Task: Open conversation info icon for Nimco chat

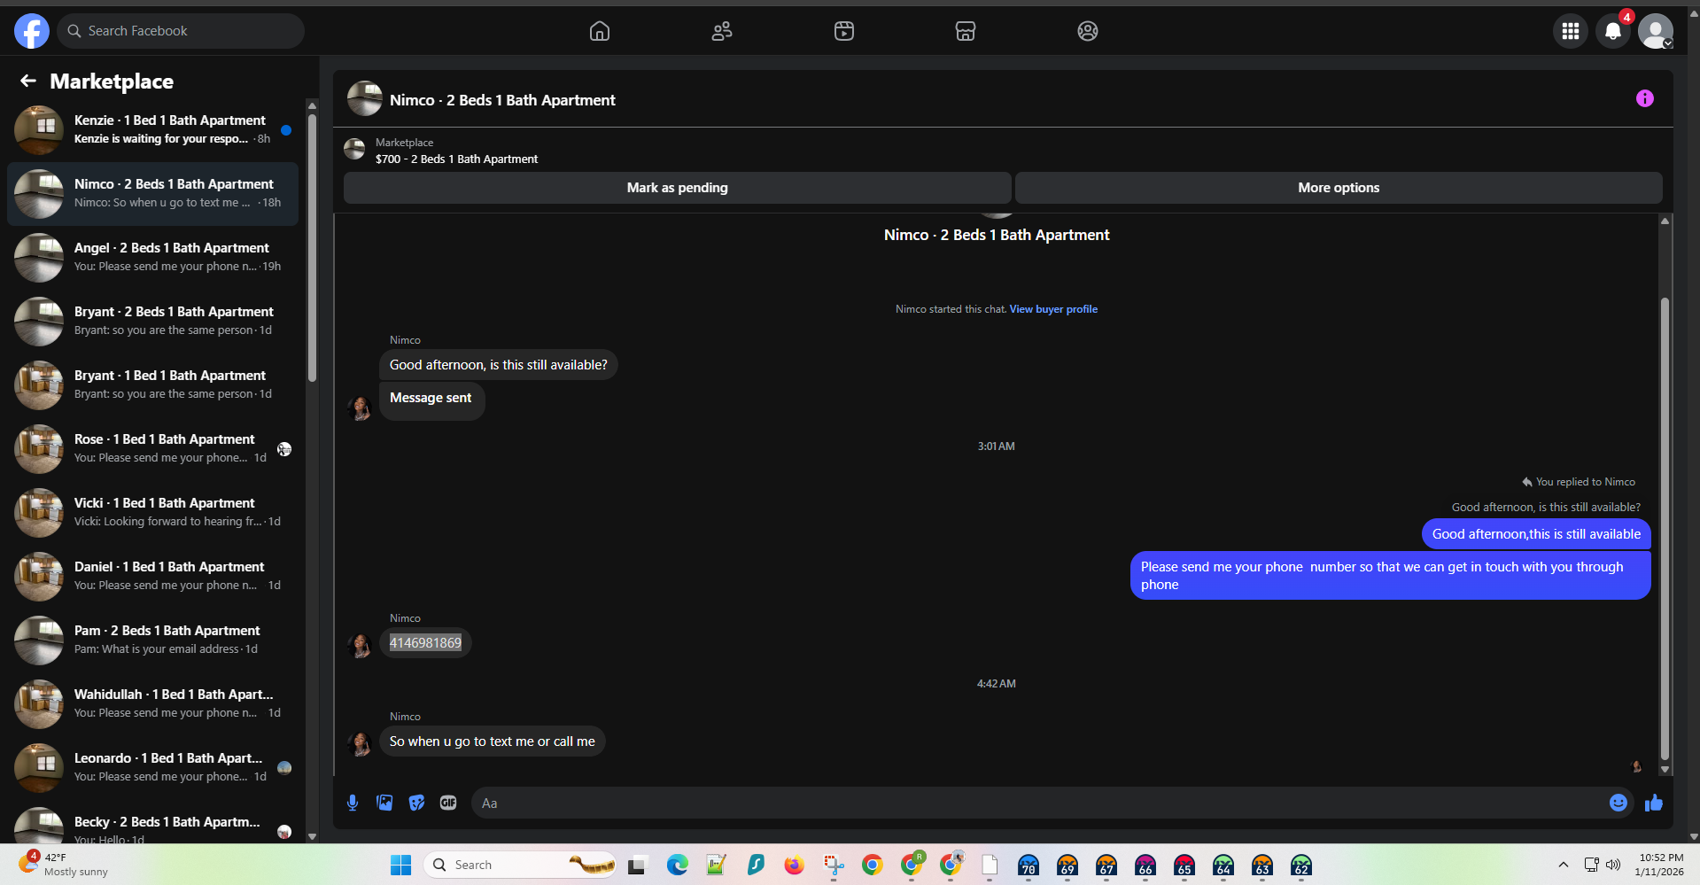Action: (x=1645, y=98)
